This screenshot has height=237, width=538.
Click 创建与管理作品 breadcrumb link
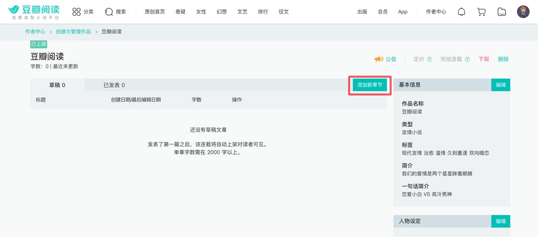tap(73, 32)
